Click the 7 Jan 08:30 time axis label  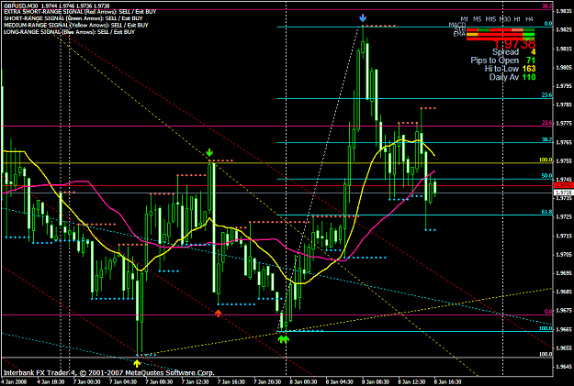tap(159, 382)
